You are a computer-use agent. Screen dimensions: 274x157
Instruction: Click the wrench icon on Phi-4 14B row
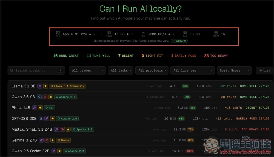click(x=35, y=108)
